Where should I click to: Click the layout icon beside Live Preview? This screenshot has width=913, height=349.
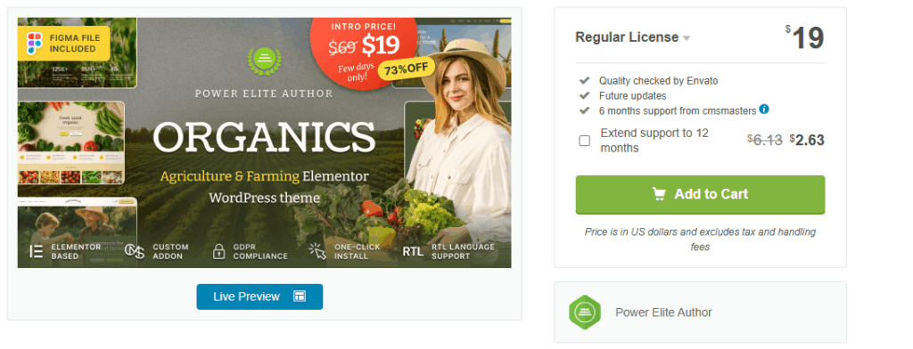click(300, 296)
